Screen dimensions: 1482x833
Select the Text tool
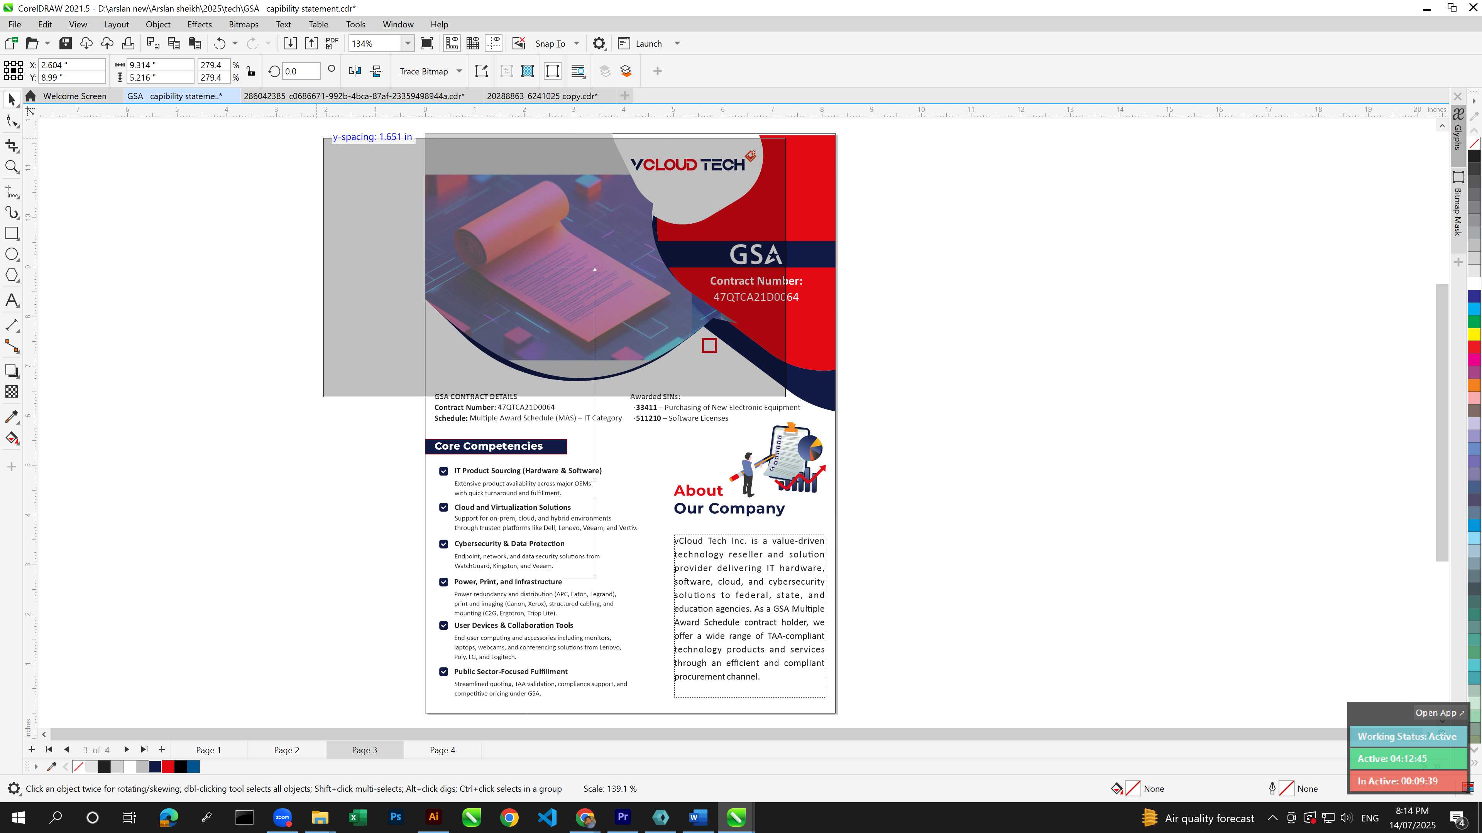(12, 300)
